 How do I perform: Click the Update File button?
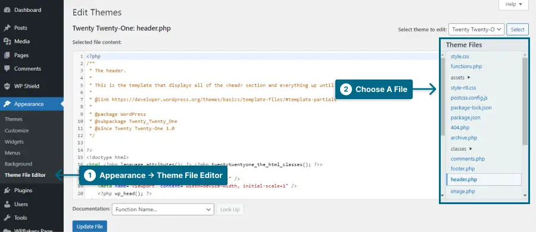pos(89,227)
